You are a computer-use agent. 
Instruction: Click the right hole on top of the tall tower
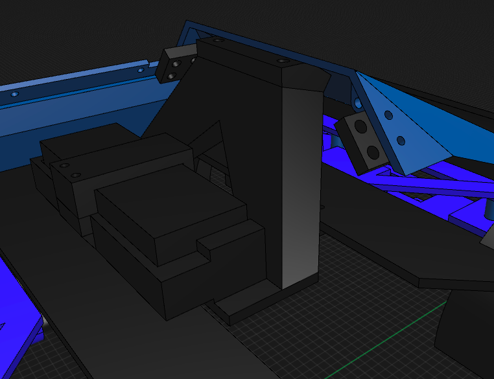(281, 61)
